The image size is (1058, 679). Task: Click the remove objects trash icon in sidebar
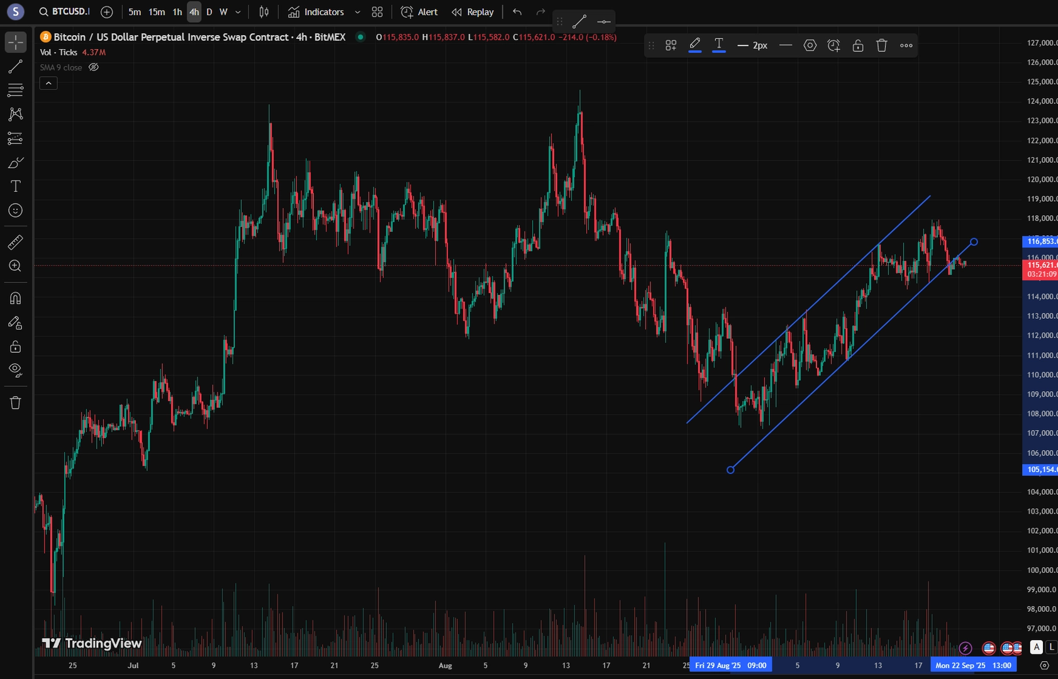(16, 402)
